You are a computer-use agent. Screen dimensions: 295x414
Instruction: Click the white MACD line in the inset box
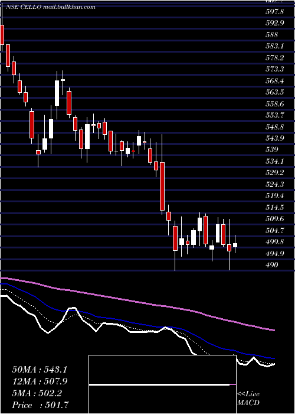pos(159,385)
